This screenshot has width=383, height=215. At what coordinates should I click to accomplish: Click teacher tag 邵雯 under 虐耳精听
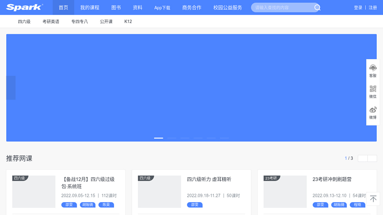point(195,205)
